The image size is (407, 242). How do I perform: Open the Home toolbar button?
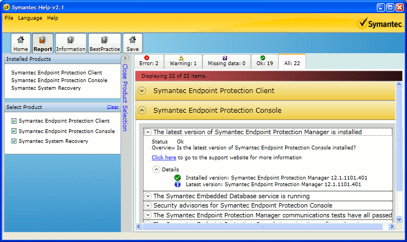(x=21, y=43)
